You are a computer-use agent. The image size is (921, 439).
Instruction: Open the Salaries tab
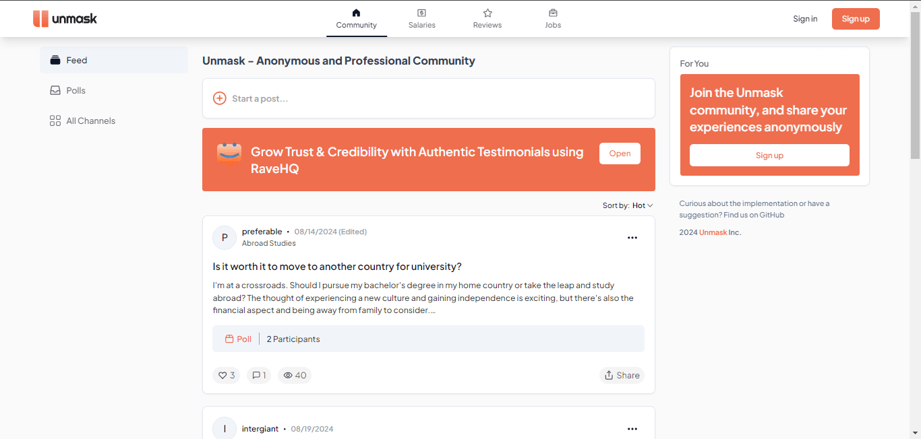tap(421, 19)
